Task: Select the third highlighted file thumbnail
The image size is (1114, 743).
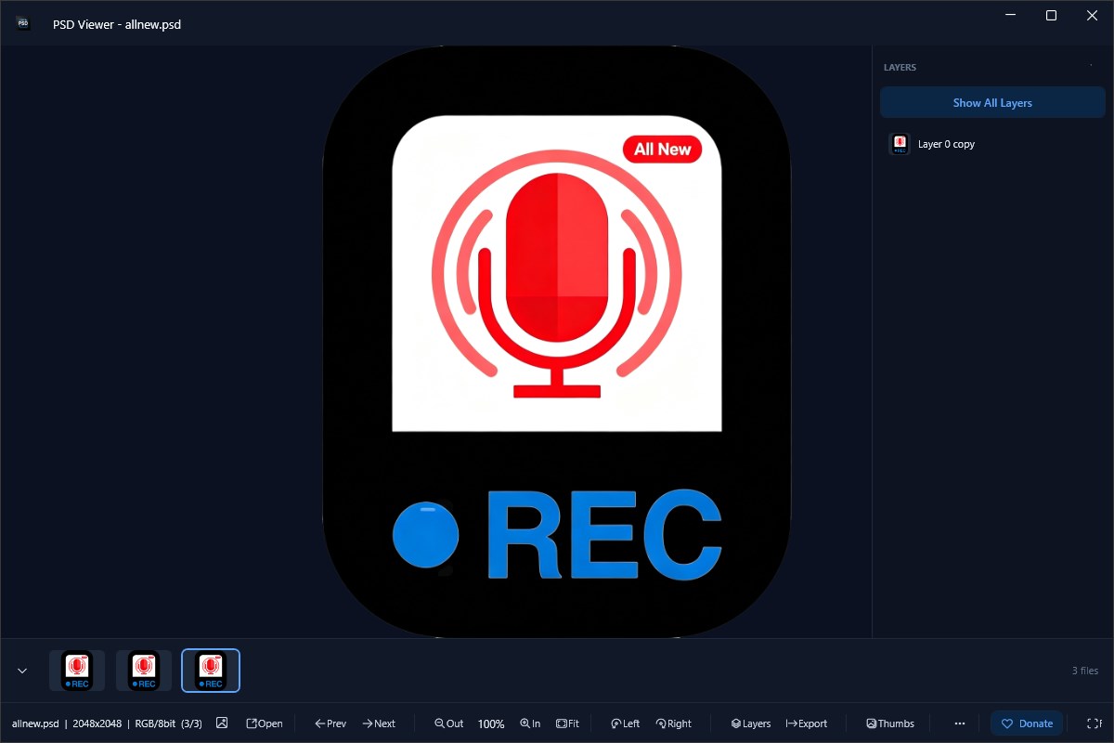Action: [211, 671]
